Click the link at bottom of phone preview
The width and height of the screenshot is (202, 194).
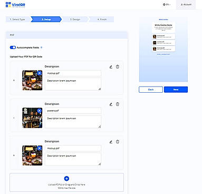tap(163, 54)
